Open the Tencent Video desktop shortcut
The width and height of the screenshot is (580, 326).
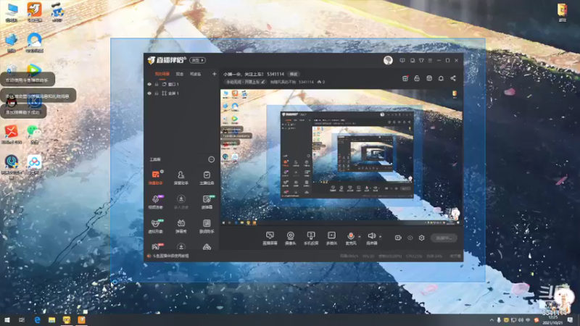pyautogui.click(x=34, y=70)
